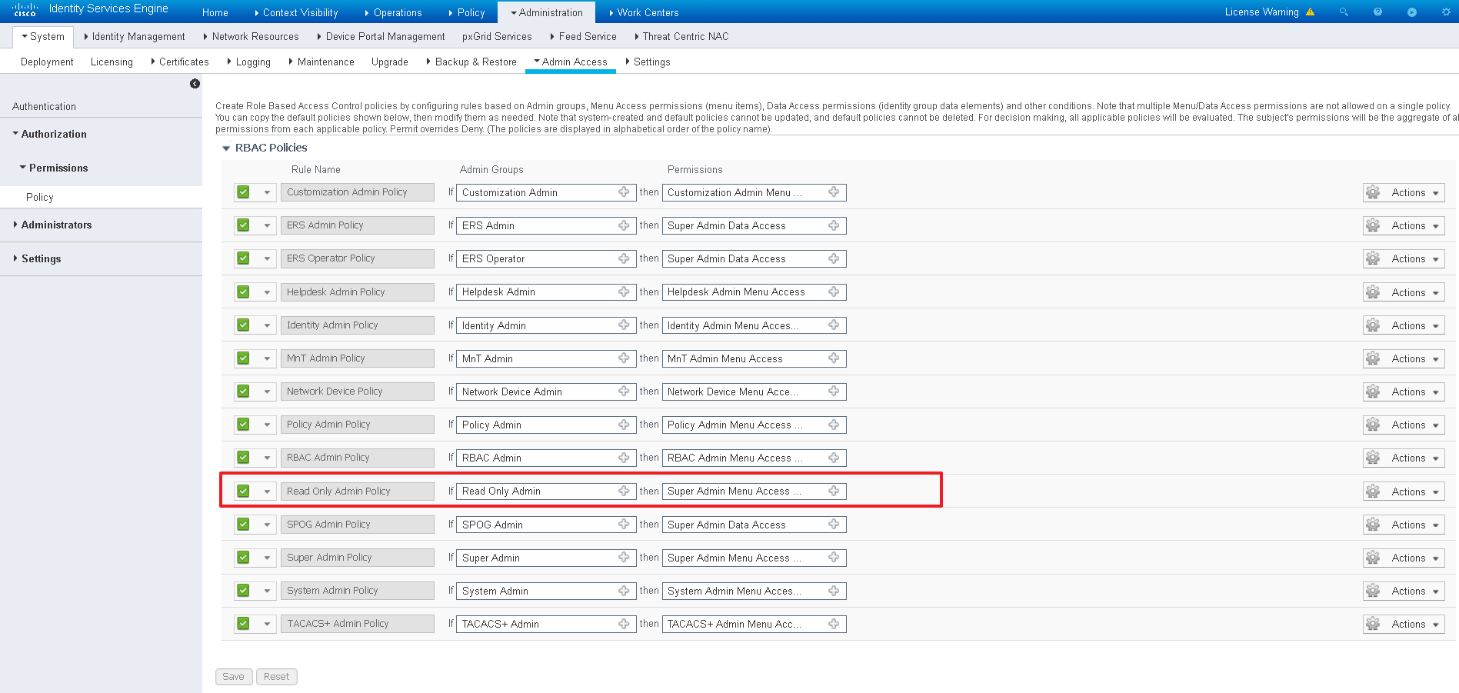Click gear icon for SPOG Admin Policy row
The width and height of the screenshot is (1459, 693).
pyautogui.click(x=1373, y=525)
